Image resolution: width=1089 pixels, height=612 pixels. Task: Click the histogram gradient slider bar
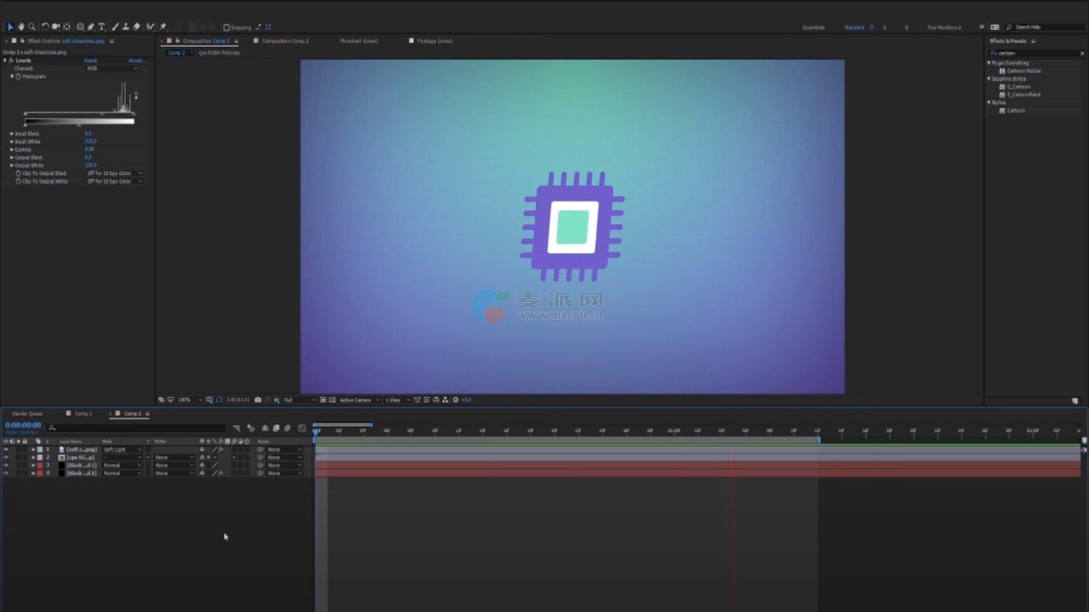[79, 121]
